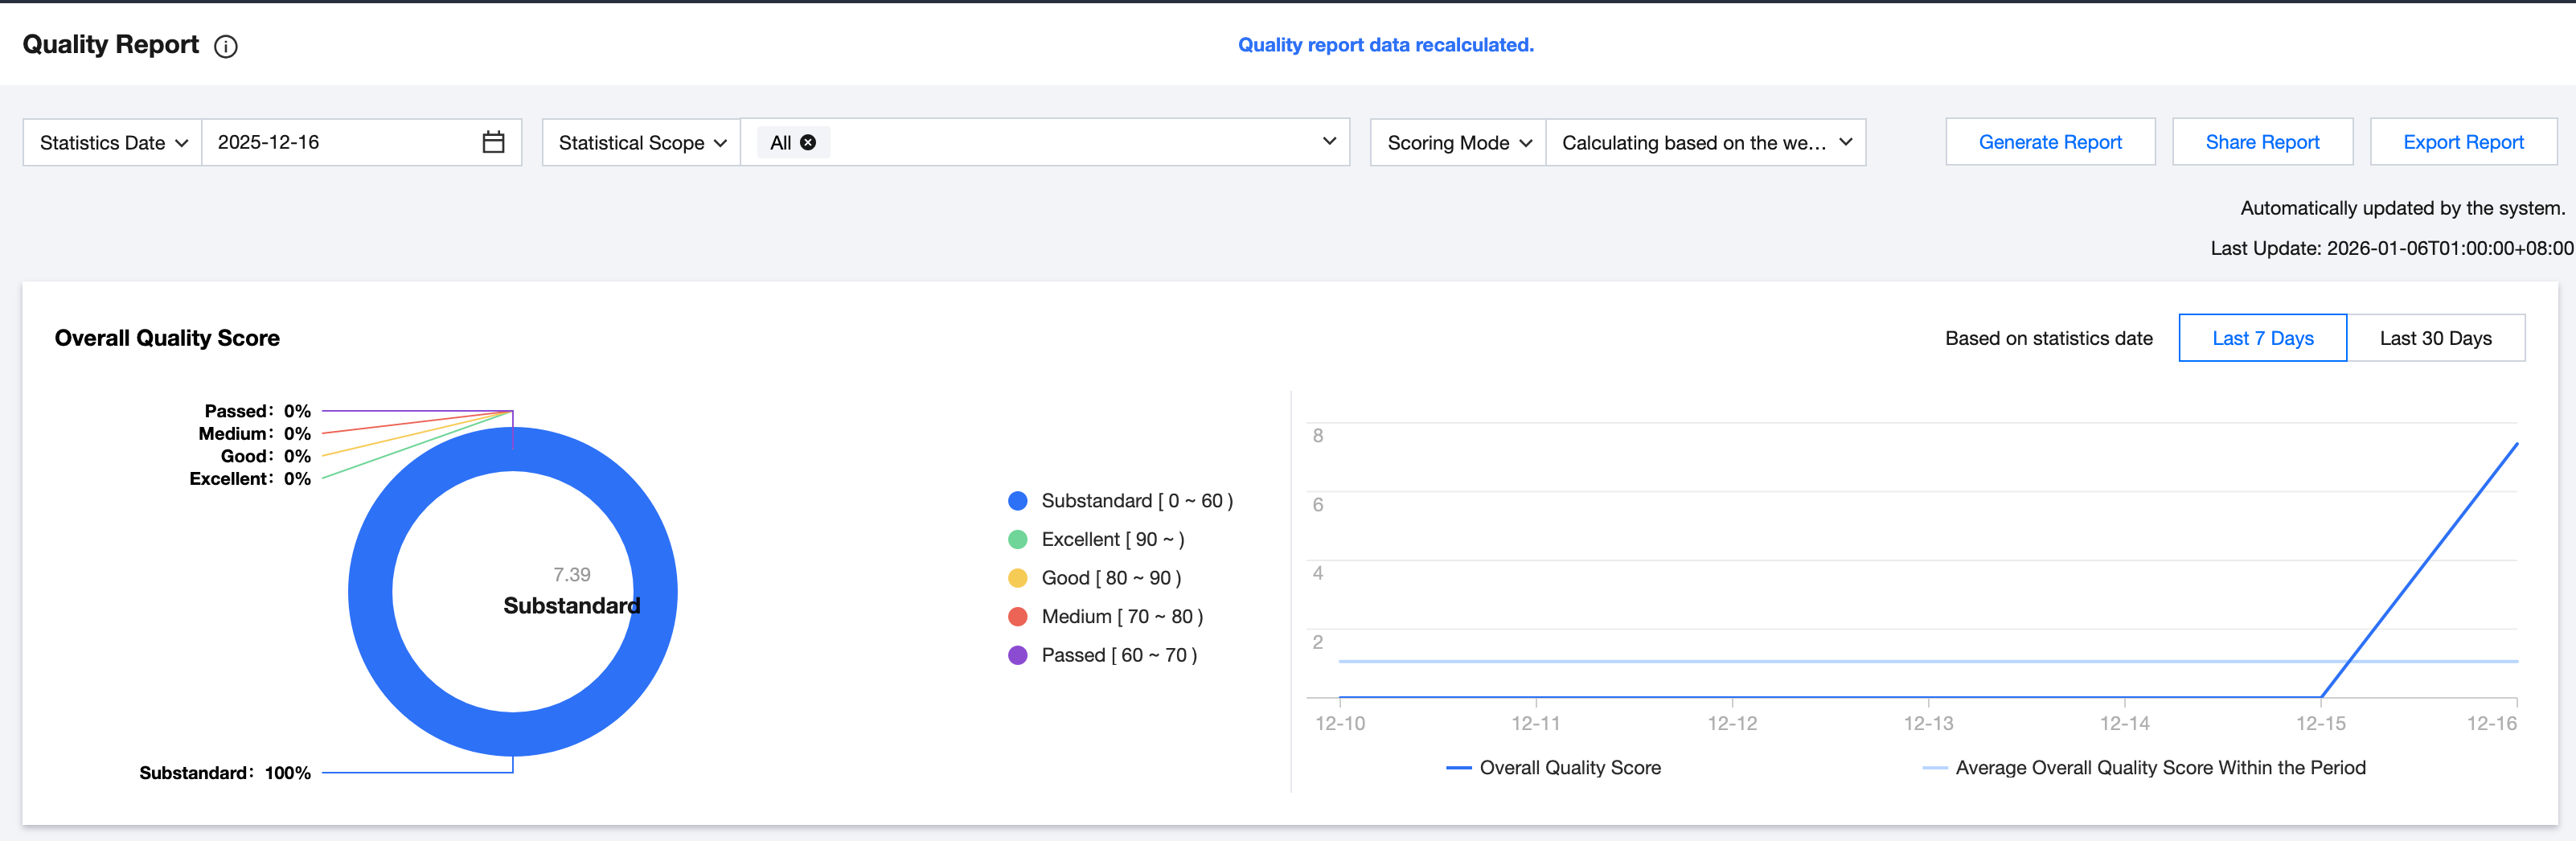This screenshot has height=841, width=2576.
Task: Click the 2025-12-16 date input field
Action: point(340,142)
